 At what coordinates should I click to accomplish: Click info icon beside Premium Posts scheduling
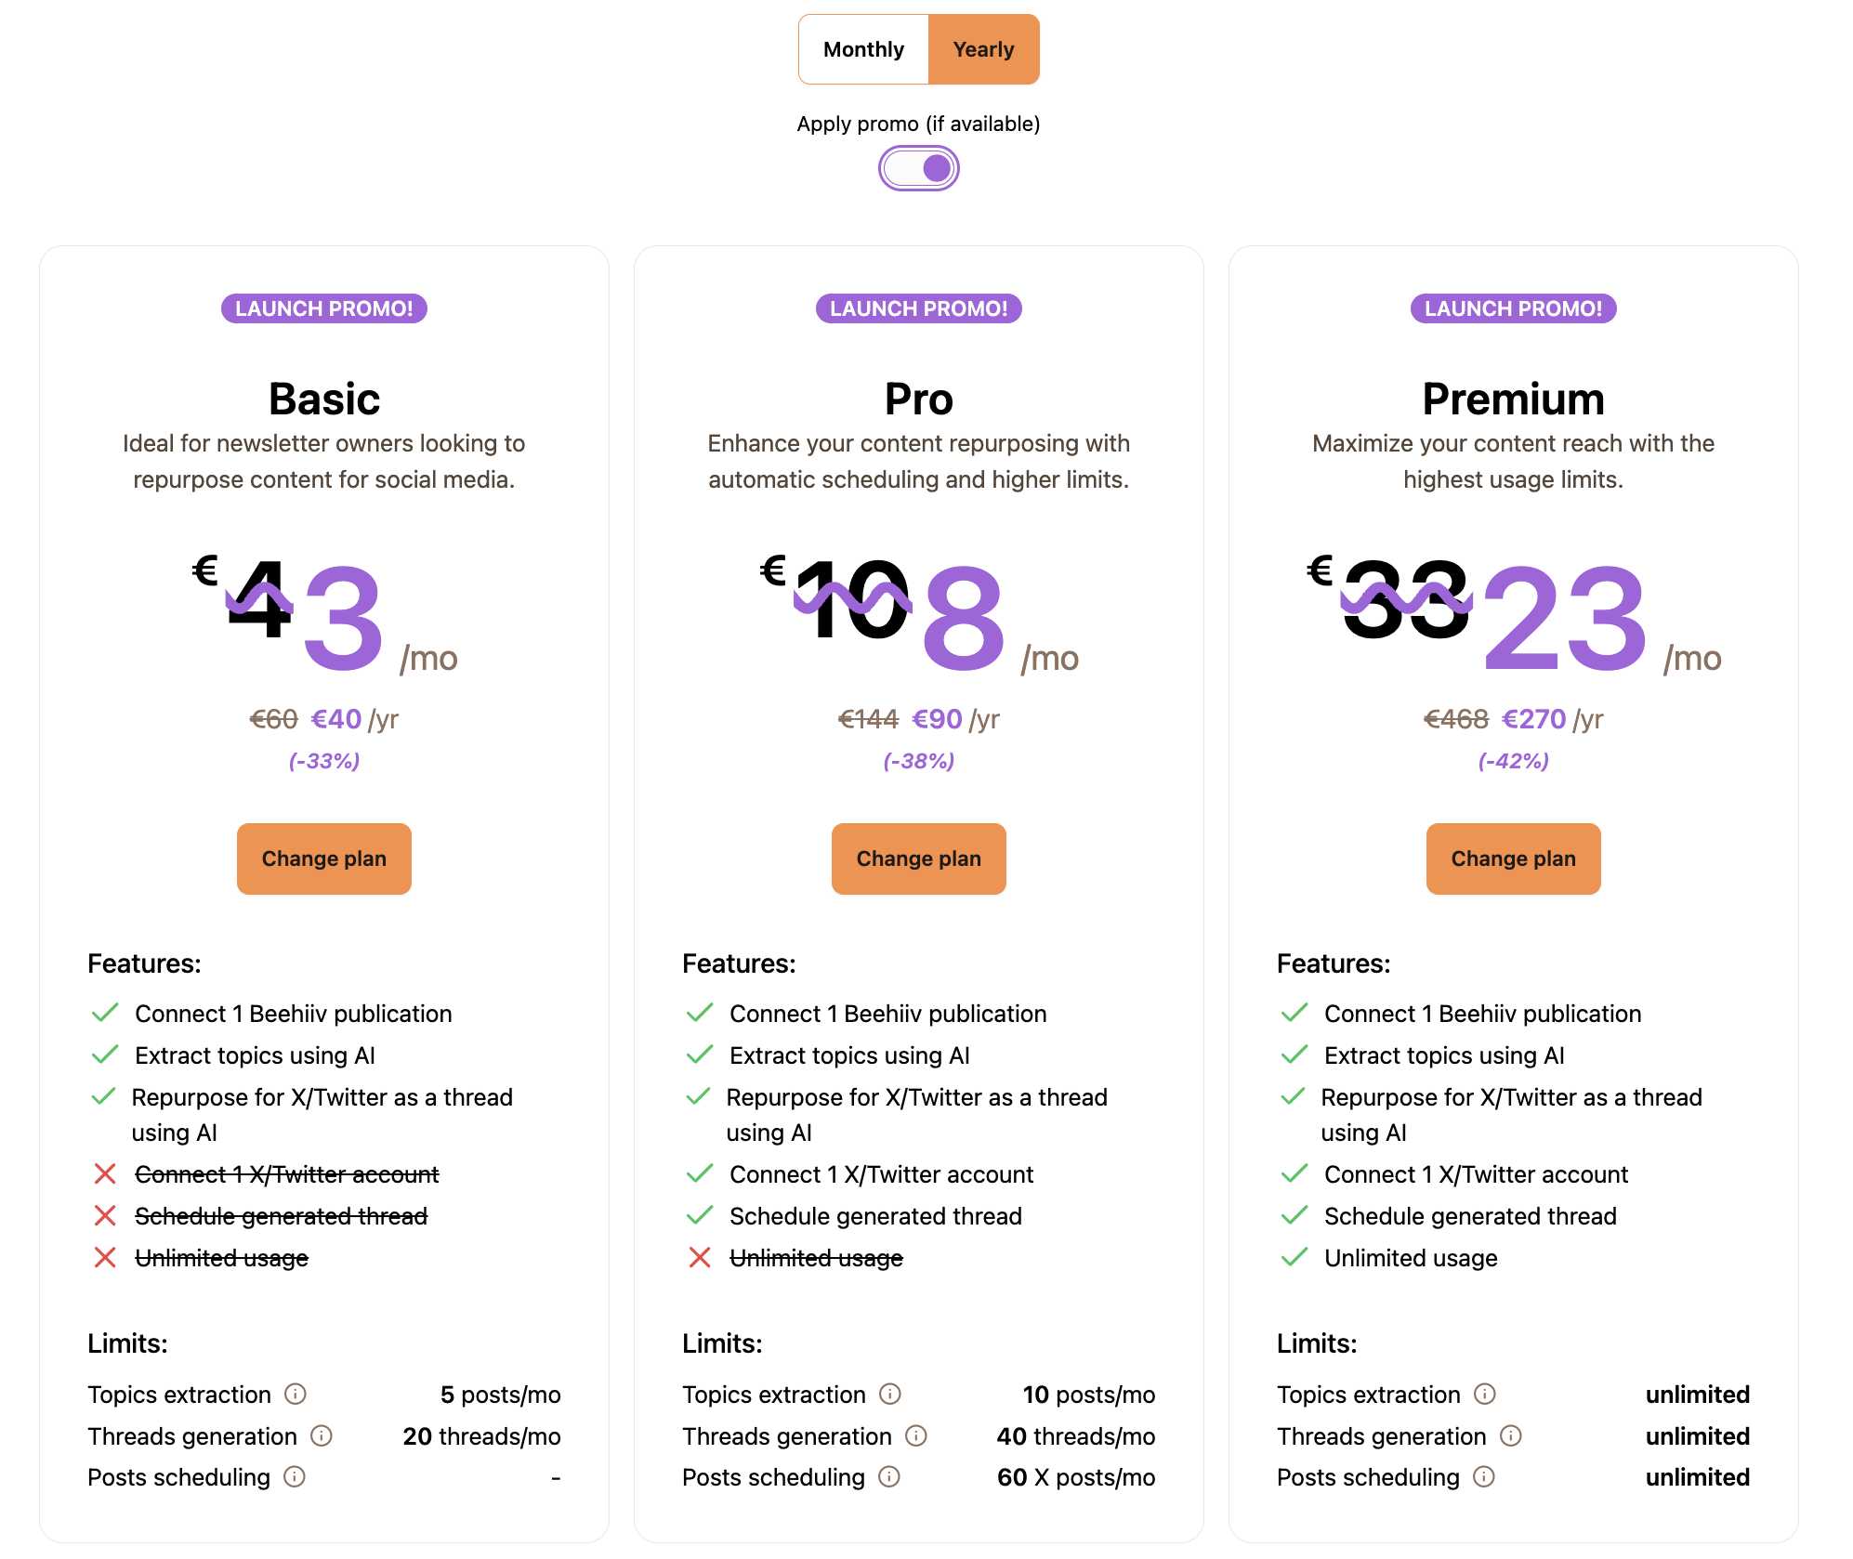point(1484,1476)
